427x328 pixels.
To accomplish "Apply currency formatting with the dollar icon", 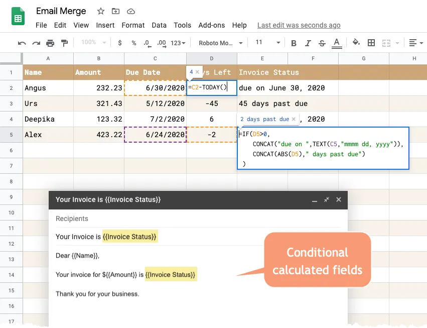I will pyautogui.click(x=119, y=43).
